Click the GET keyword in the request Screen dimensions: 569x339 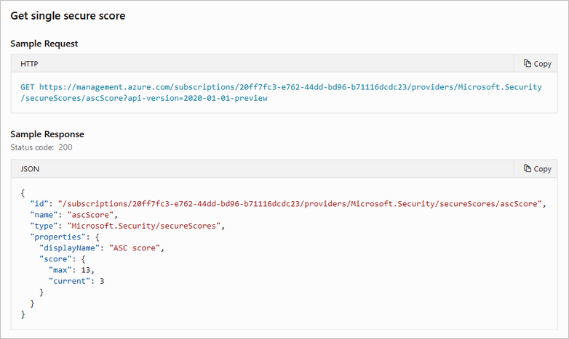tap(28, 87)
